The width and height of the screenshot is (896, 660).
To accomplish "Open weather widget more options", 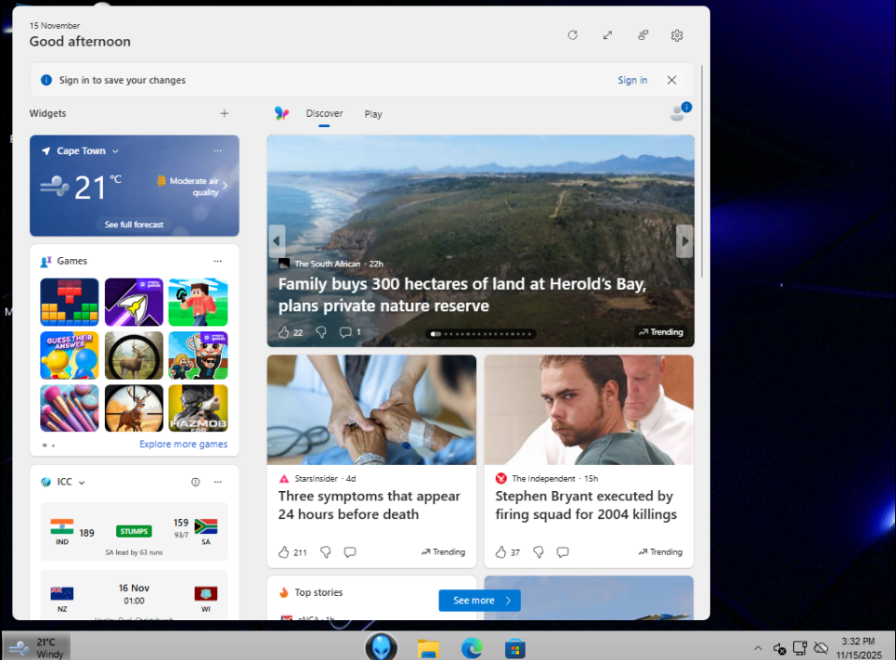I will 217,151.
